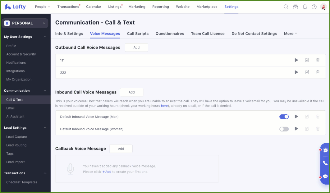Delete the 111 voice message
330x193 pixels.
tap(318, 60)
